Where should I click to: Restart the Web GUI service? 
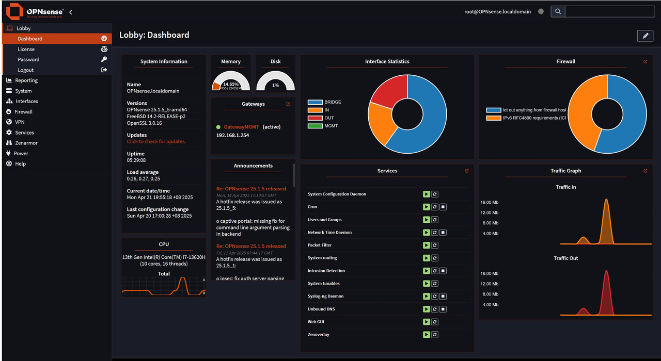tap(435, 322)
